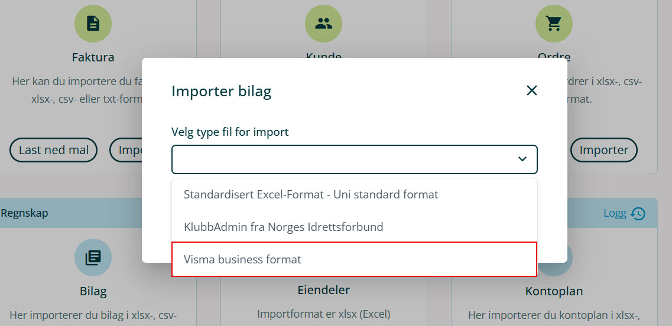Click the Kontoplan card title
Viewport: 672px width, 326px height.
click(x=554, y=291)
